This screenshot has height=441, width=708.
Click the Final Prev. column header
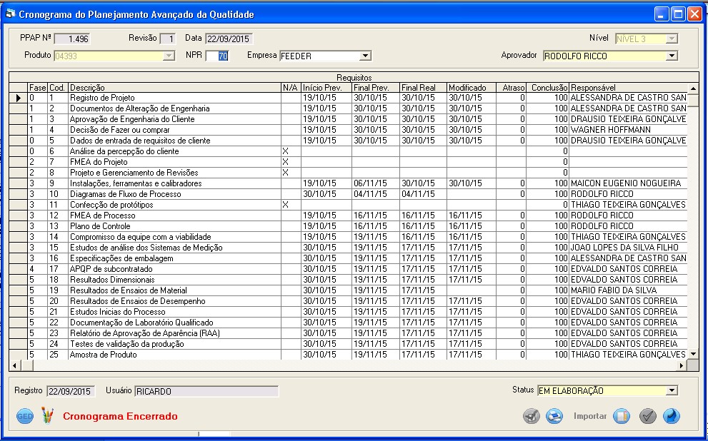click(376, 88)
